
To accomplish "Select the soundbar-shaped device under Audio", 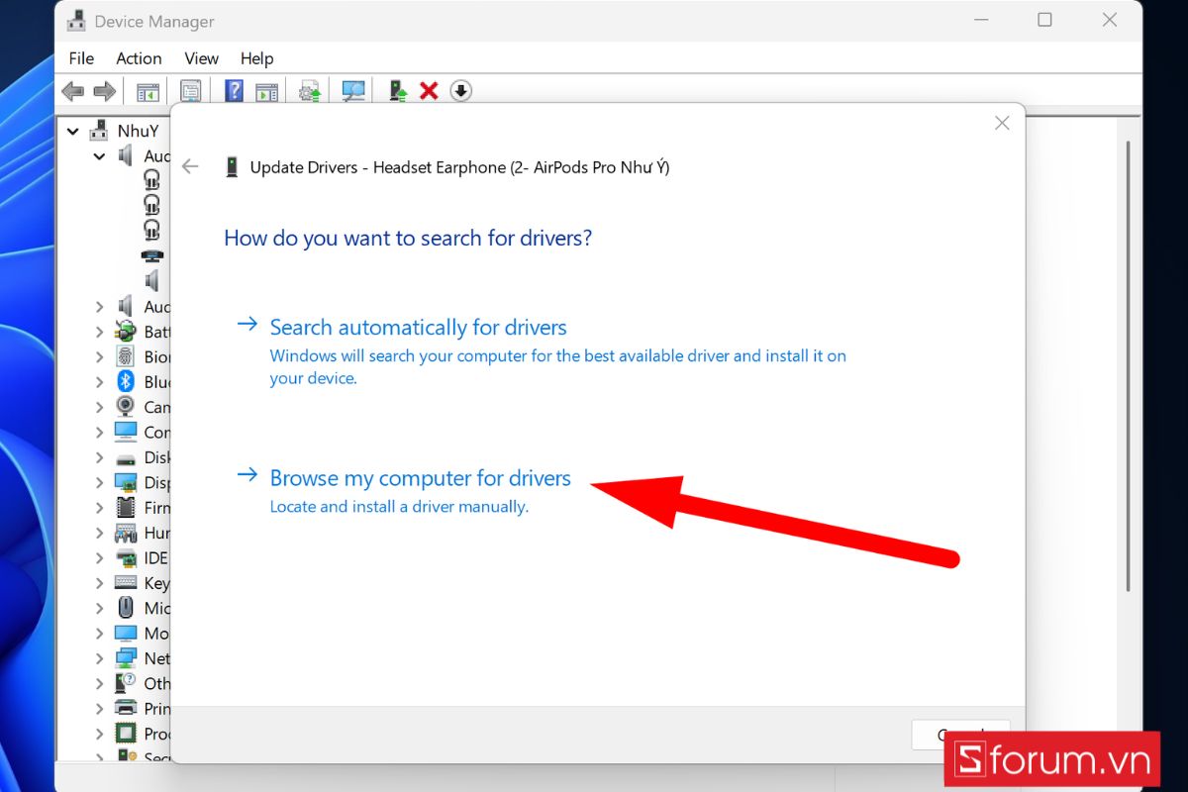I will click(152, 255).
